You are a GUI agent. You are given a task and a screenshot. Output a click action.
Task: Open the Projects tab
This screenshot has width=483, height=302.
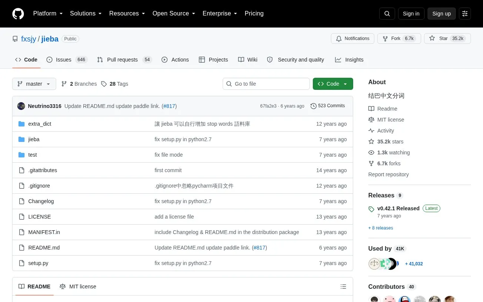point(214,60)
